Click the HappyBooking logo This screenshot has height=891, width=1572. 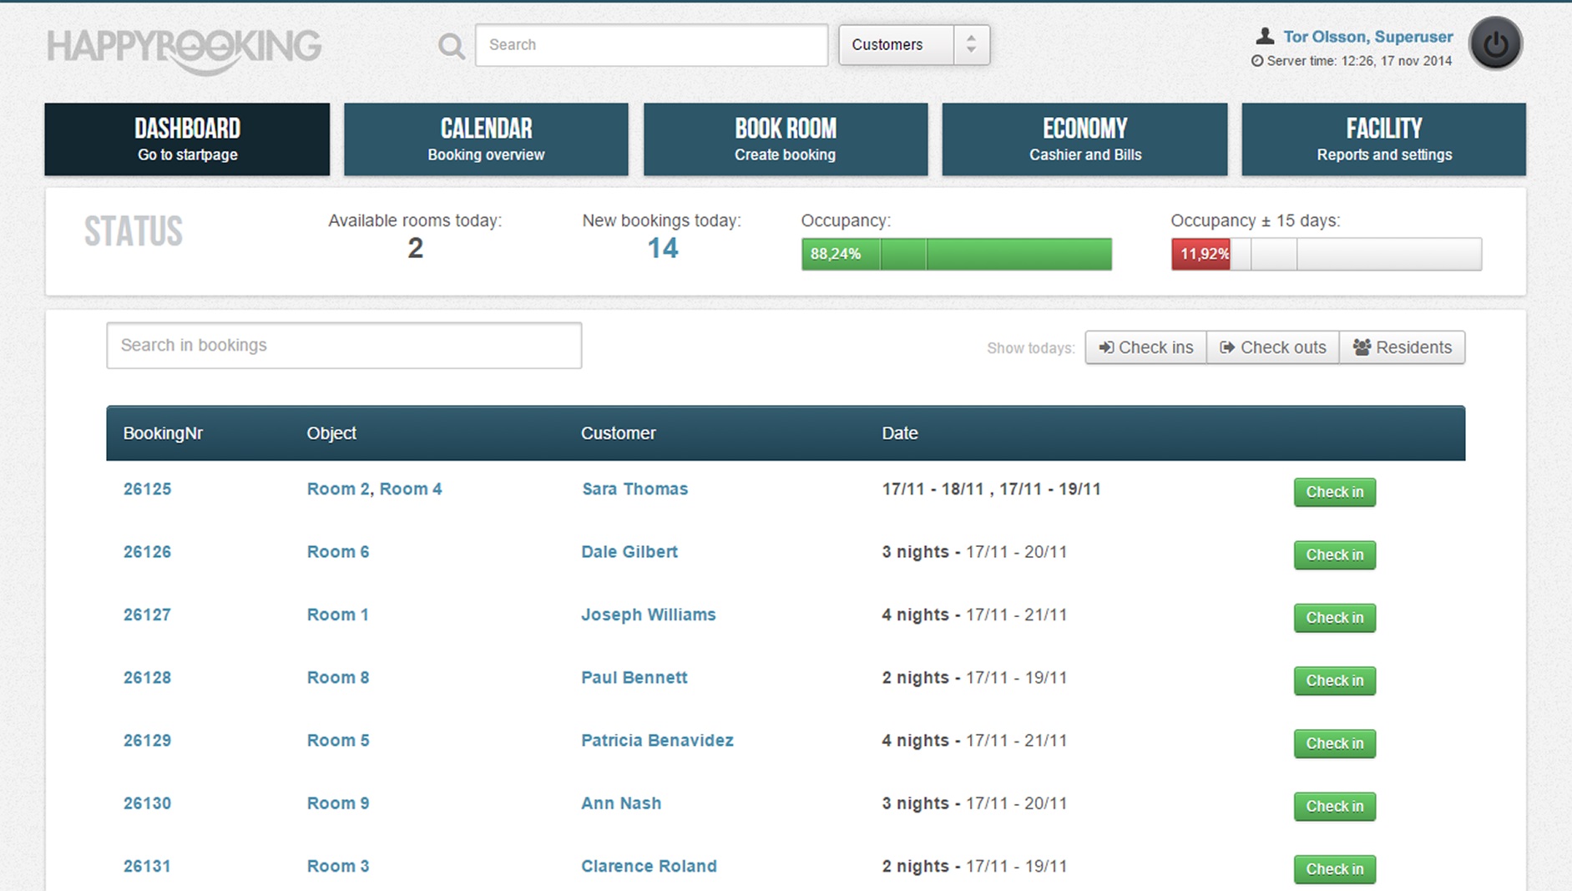tap(184, 50)
